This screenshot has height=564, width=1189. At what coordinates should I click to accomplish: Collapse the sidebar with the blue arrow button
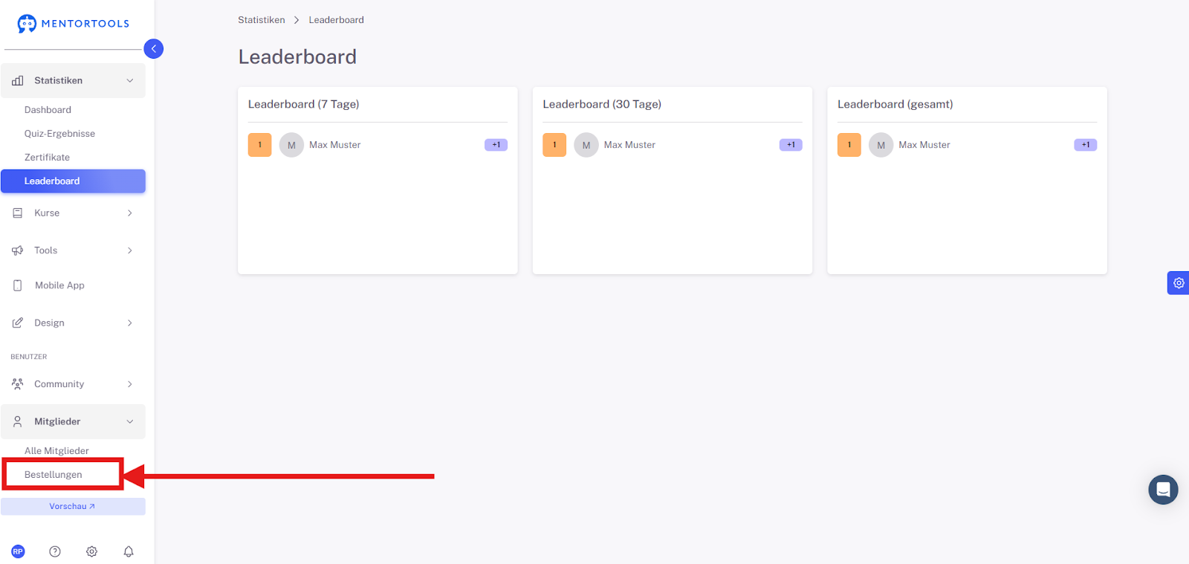pyautogui.click(x=154, y=49)
